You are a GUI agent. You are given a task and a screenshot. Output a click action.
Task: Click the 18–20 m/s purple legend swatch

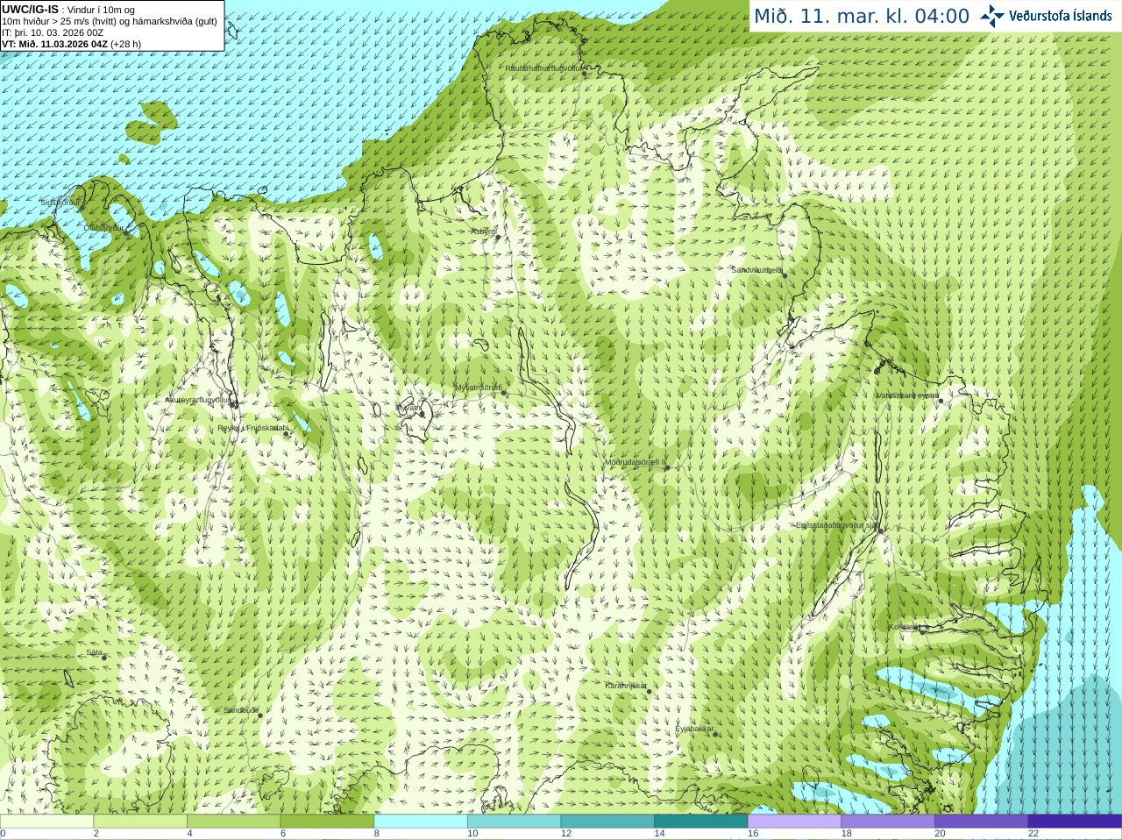point(888,822)
